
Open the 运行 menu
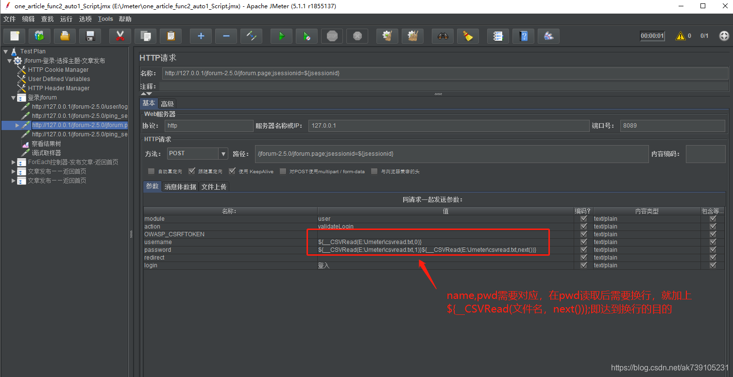pos(66,19)
